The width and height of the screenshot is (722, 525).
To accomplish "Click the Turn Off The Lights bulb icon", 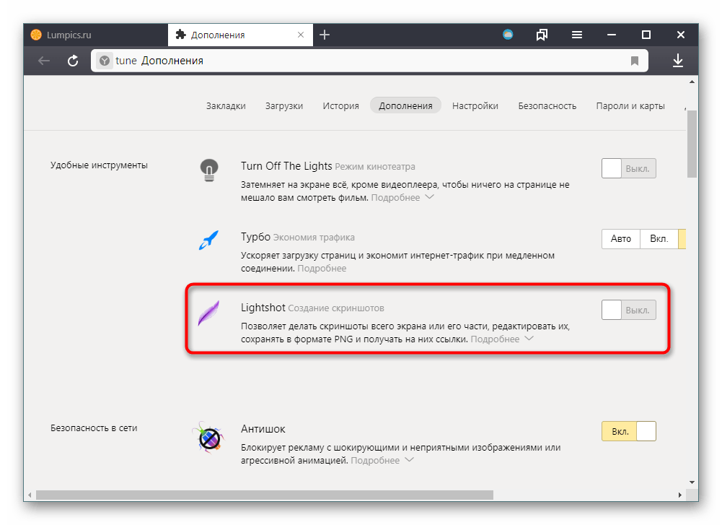I will click(x=209, y=170).
